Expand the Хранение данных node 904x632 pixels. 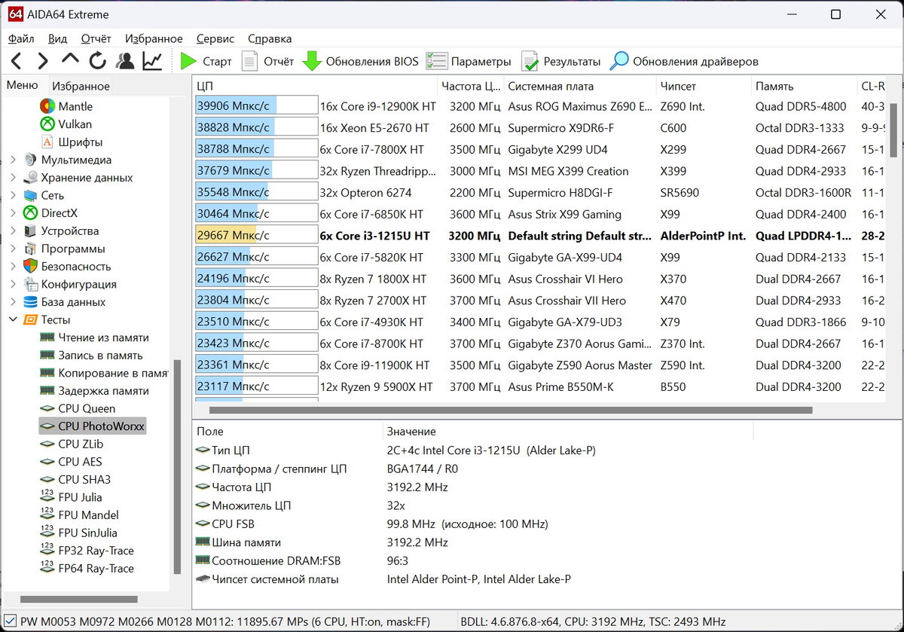pos(13,178)
